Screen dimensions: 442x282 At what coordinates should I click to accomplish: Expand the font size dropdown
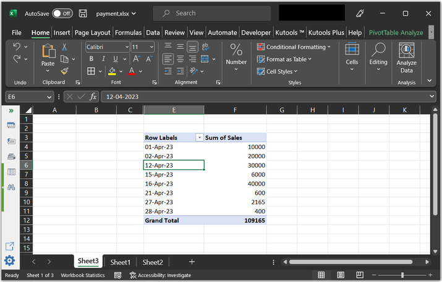click(151, 47)
